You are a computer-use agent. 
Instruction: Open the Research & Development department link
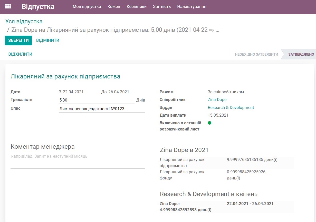[231, 107]
